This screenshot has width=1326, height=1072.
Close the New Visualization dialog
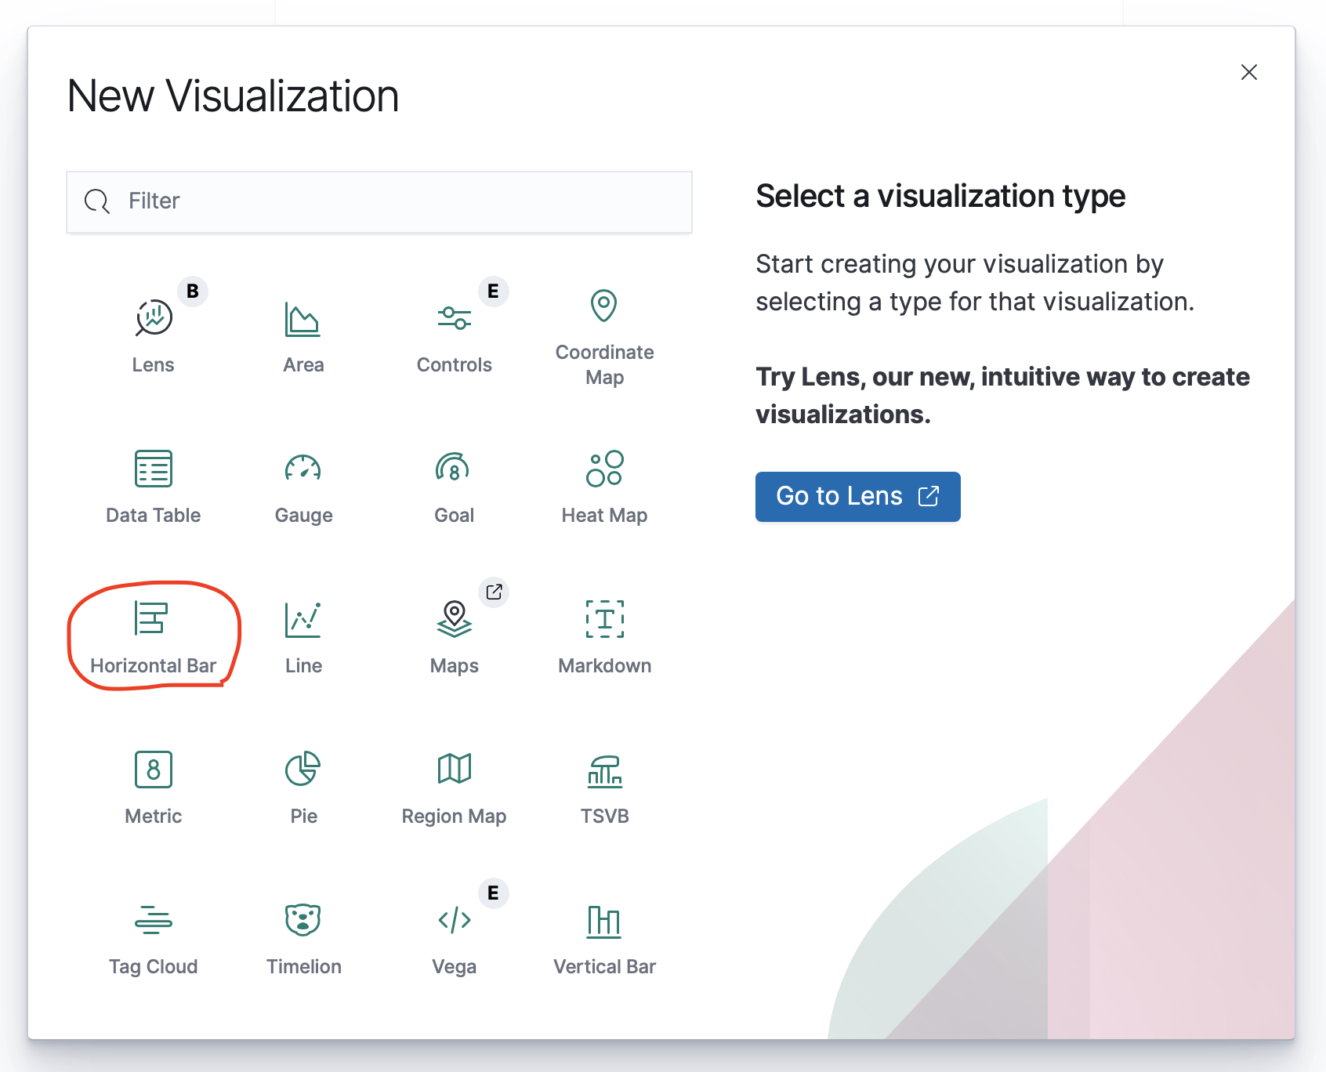(1249, 72)
